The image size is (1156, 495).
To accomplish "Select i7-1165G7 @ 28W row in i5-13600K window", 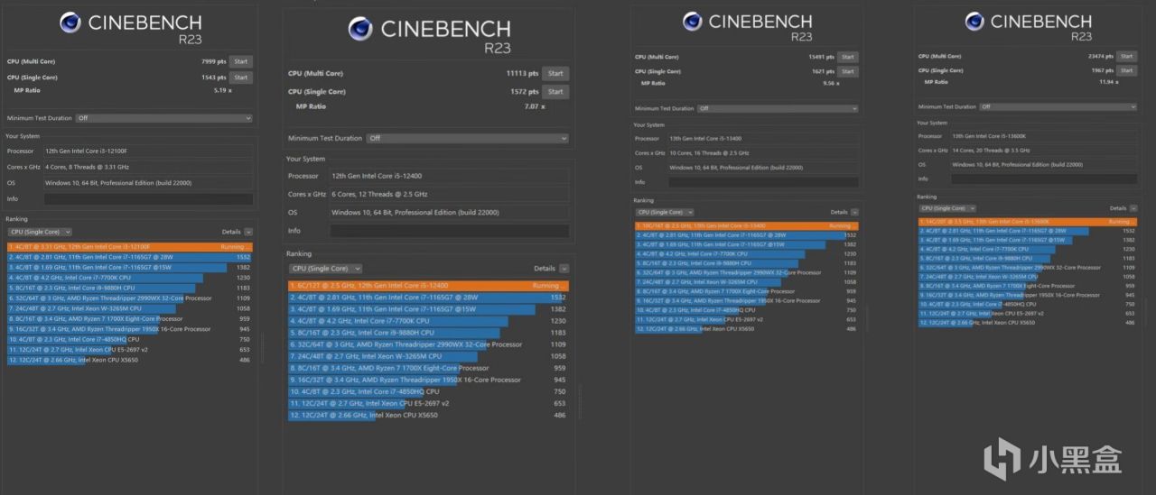I will (1028, 231).
